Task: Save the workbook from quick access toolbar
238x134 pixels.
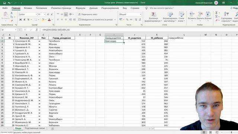Action: point(4,3)
